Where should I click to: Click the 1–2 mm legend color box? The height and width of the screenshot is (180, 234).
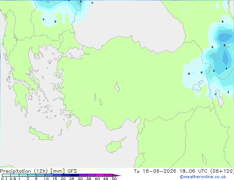[x=23, y=175]
